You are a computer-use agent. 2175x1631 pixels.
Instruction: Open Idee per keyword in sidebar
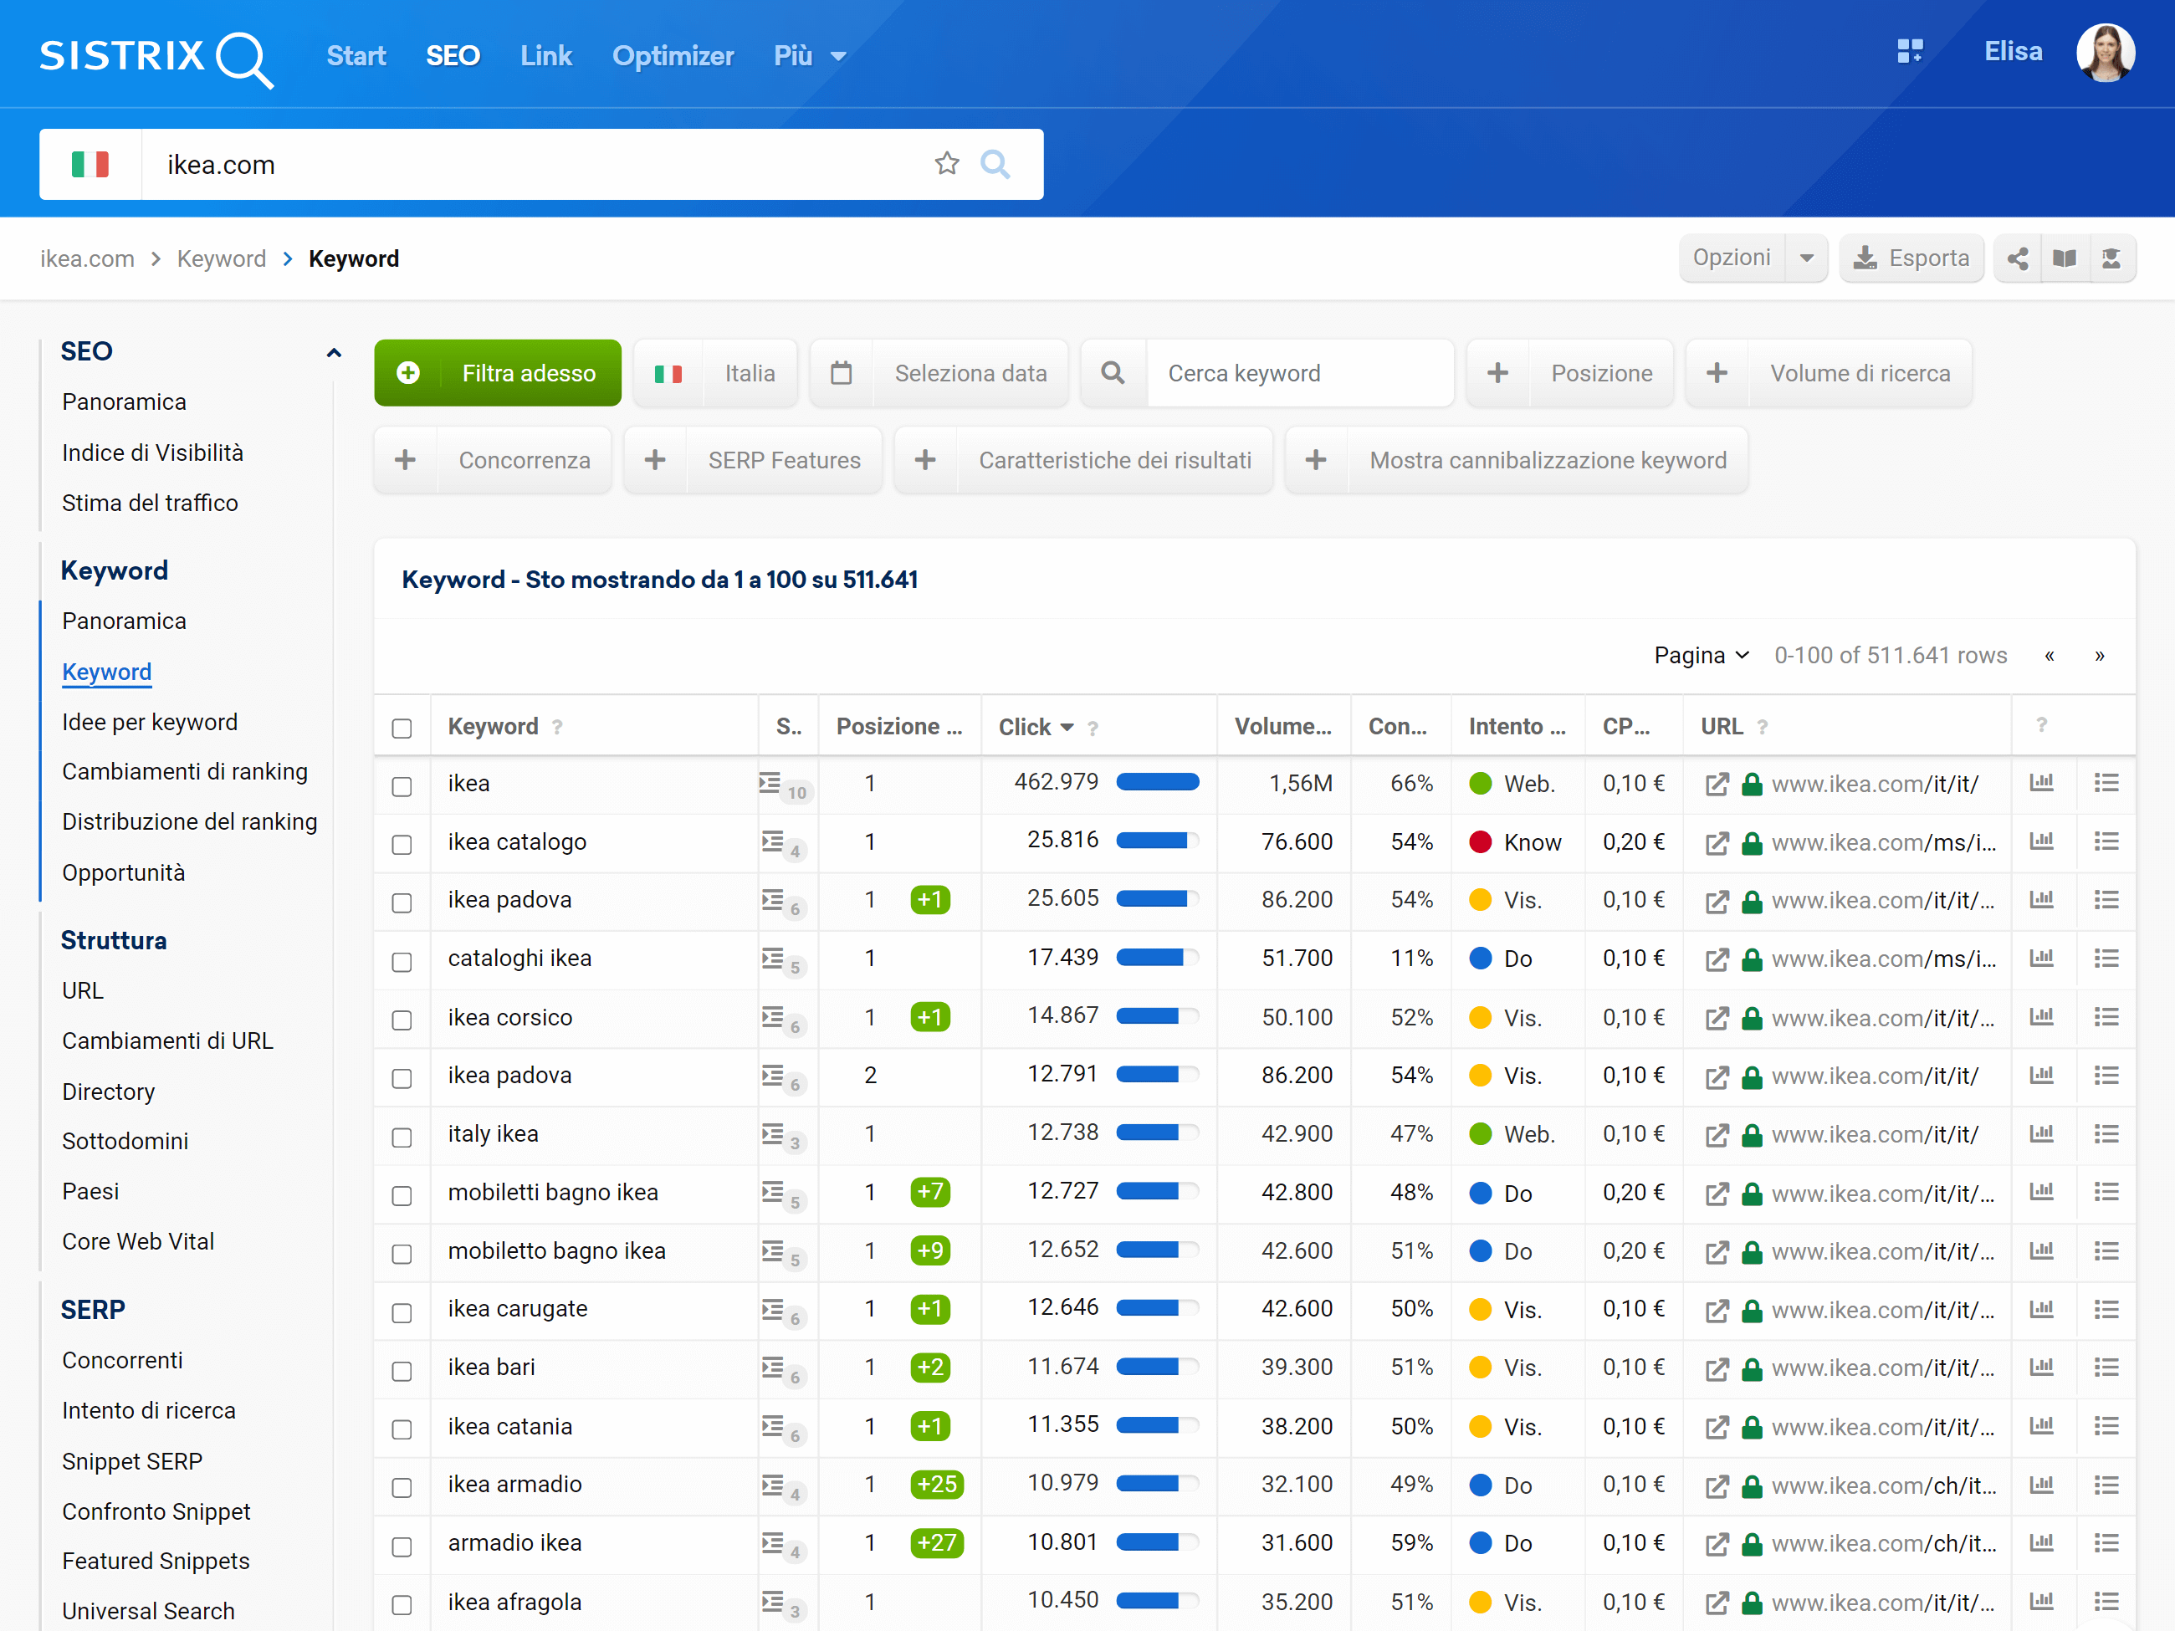pos(150,722)
